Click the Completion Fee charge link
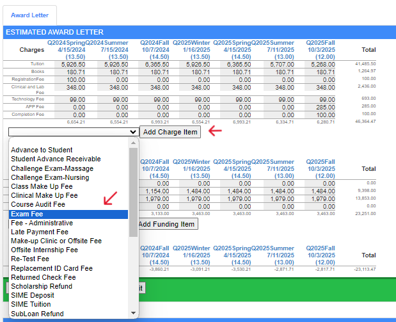Viewport: 396px width, 322px height. pyautogui.click(x=28, y=114)
